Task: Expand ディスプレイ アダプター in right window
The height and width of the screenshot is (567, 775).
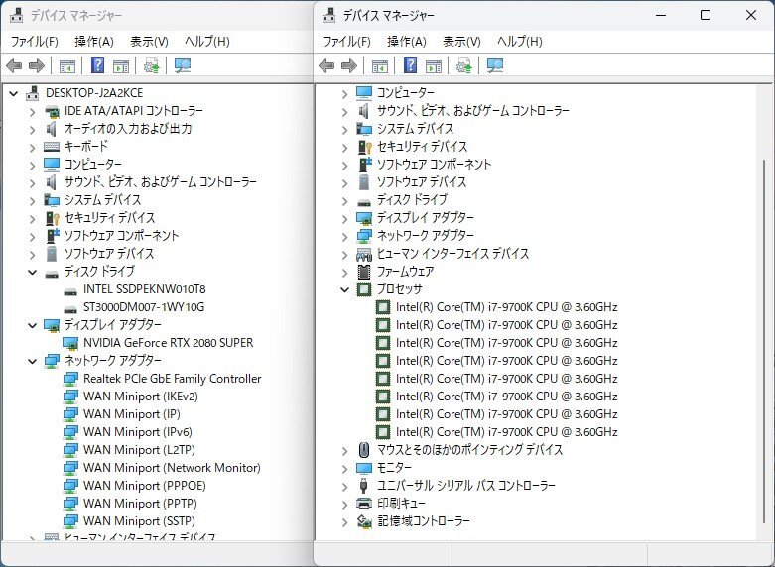Action: tap(345, 218)
